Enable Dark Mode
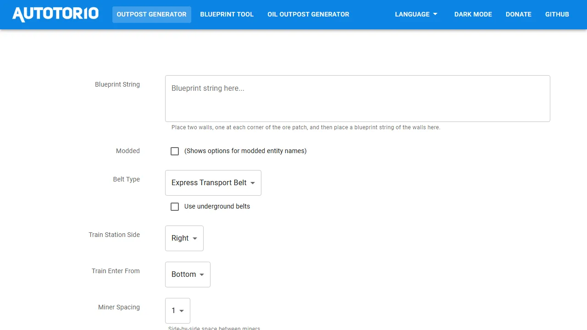The width and height of the screenshot is (587, 330). pos(473,14)
